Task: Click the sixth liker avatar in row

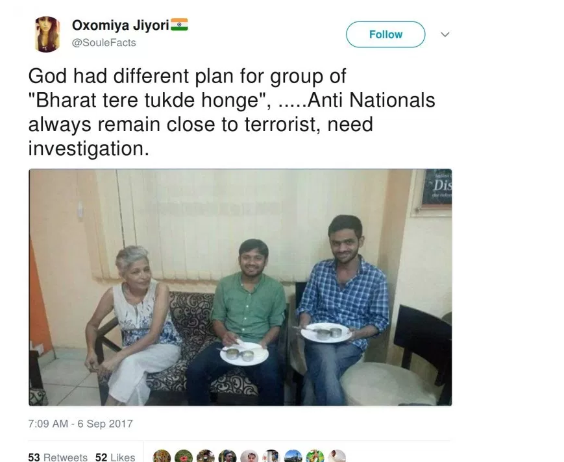Action: [271, 456]
